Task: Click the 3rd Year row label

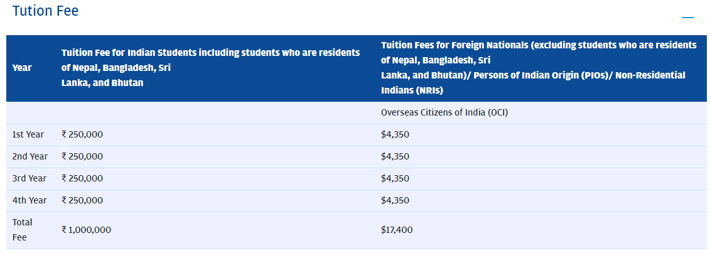Action: 30,178
